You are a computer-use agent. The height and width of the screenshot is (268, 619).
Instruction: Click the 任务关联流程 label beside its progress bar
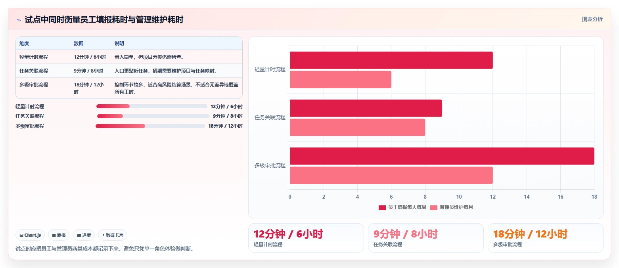(x=30, y=116)
